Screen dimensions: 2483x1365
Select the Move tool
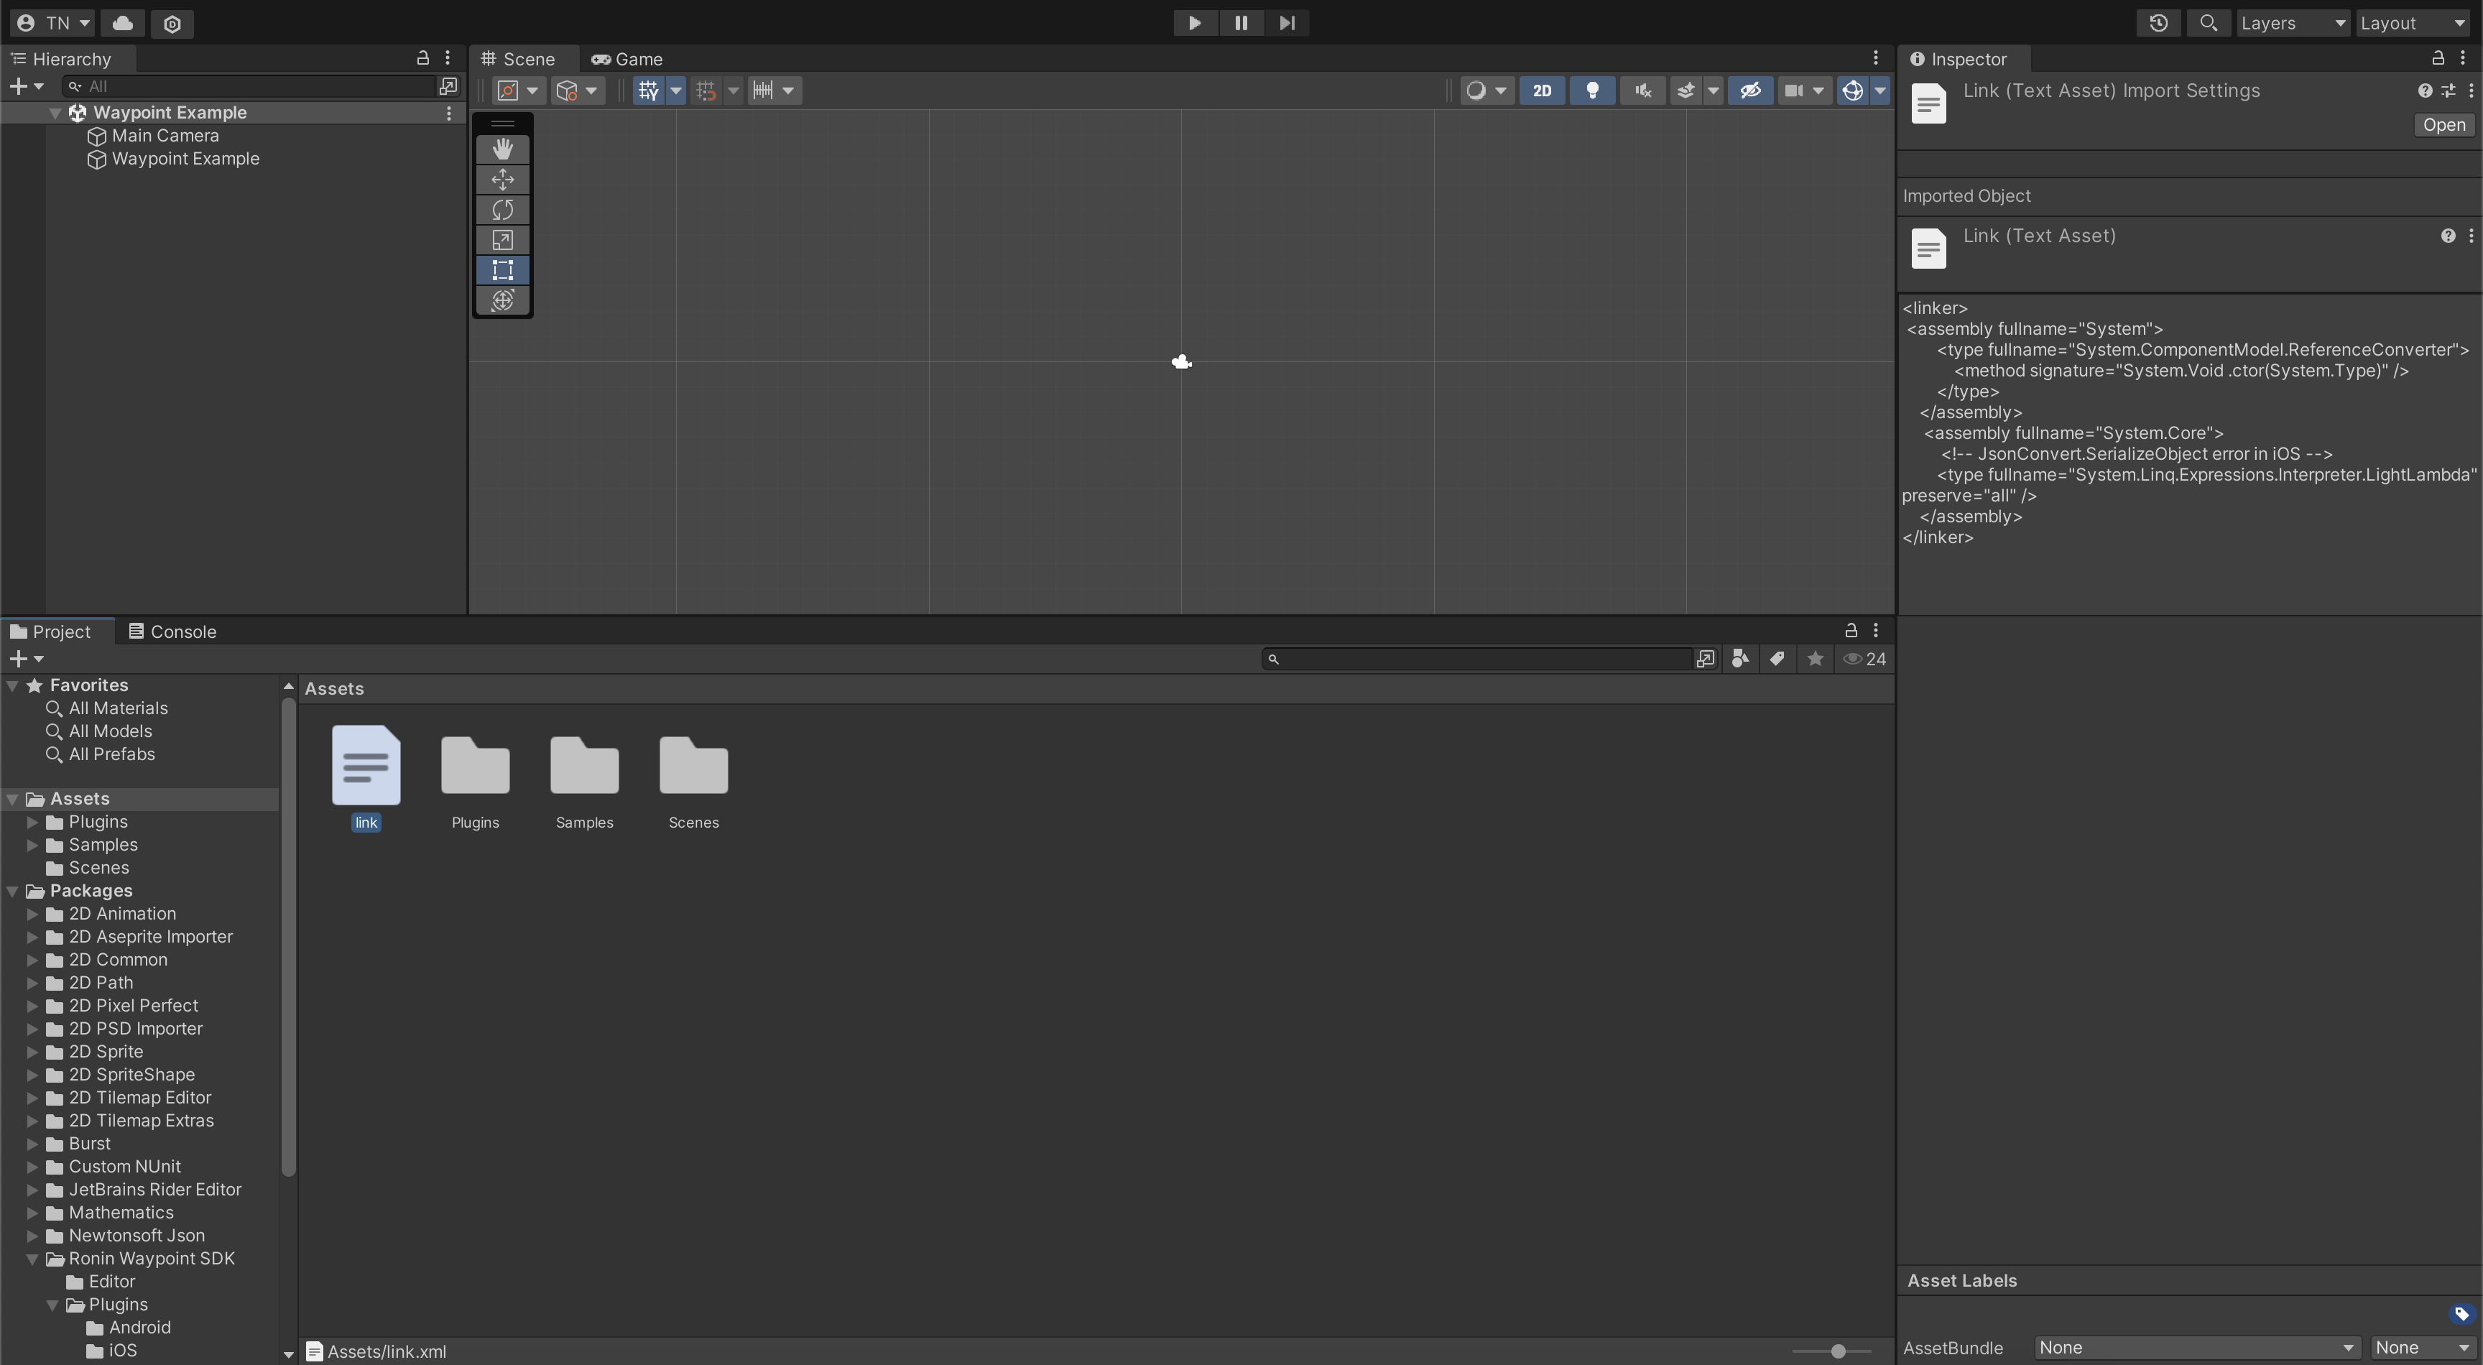(x=502, y=180)
